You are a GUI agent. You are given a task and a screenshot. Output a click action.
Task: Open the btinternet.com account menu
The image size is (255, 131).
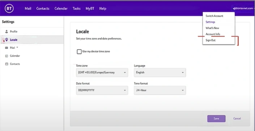243,8
